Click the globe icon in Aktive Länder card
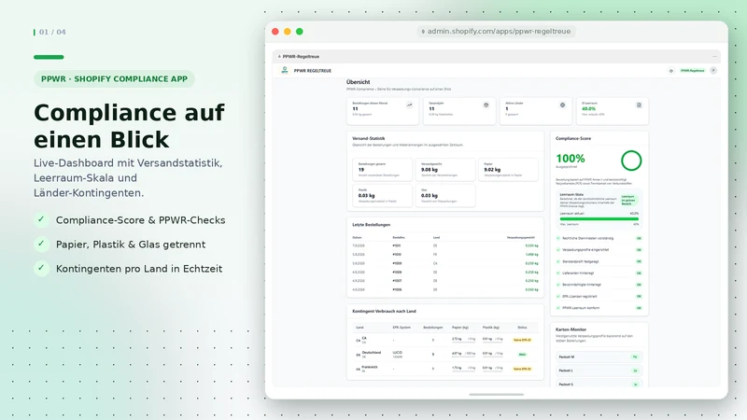Image resolution: width=747 pixels, height=420 pixels. point(562,105)
